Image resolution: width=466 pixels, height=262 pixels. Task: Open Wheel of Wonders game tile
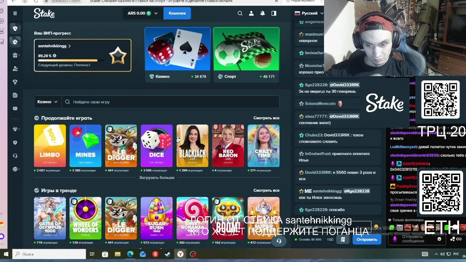click(x=86, y=218)
